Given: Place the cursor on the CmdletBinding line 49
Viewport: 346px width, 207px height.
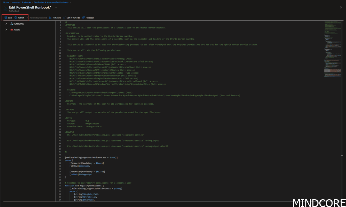Looking at the screenshot, I should [x=91, y=157].
